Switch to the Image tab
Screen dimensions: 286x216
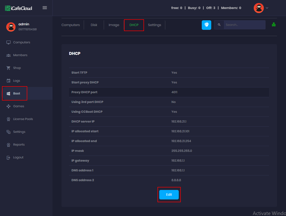point(114,25)
